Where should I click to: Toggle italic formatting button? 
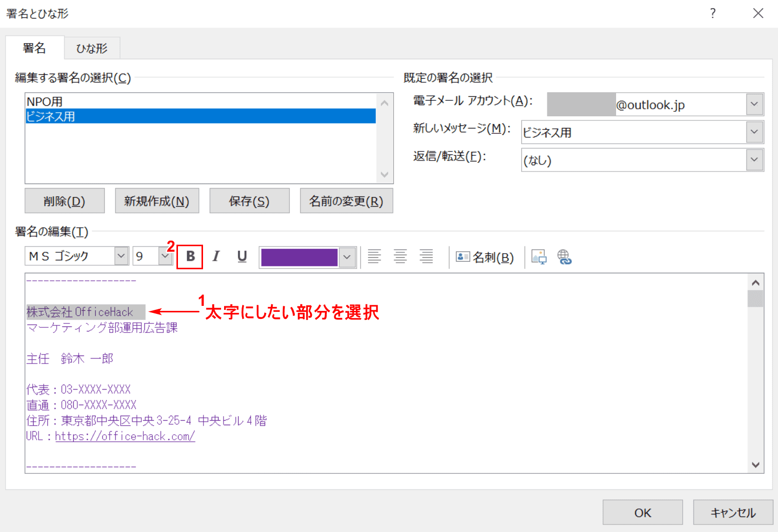point(216,257)
